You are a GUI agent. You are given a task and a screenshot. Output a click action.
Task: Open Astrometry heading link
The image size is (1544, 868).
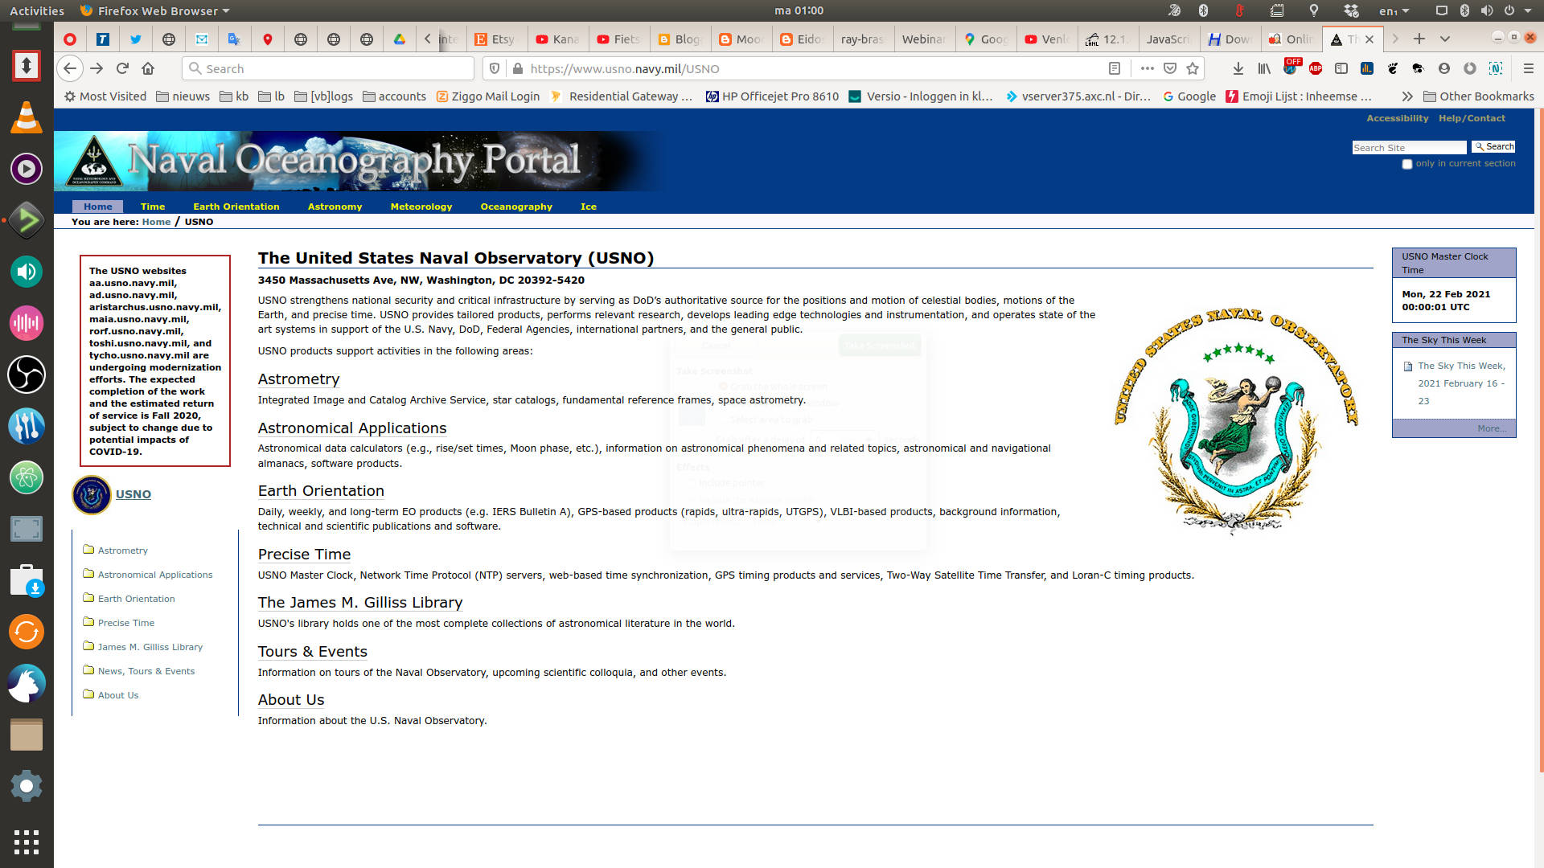click(x=298, y=379)
